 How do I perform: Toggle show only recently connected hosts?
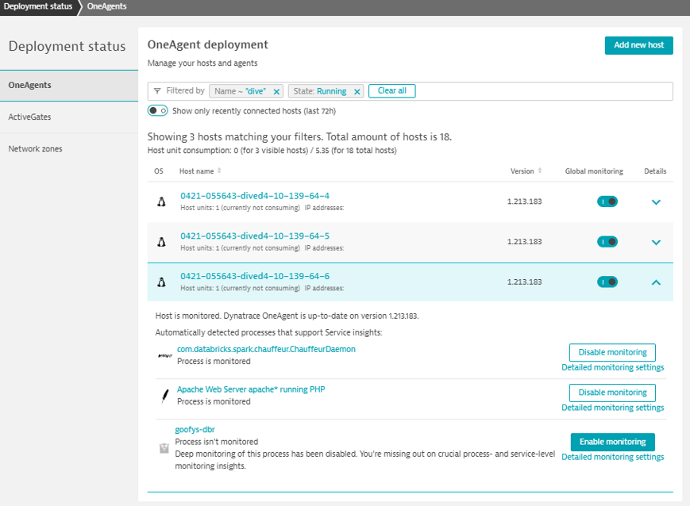tap(157, 111)
